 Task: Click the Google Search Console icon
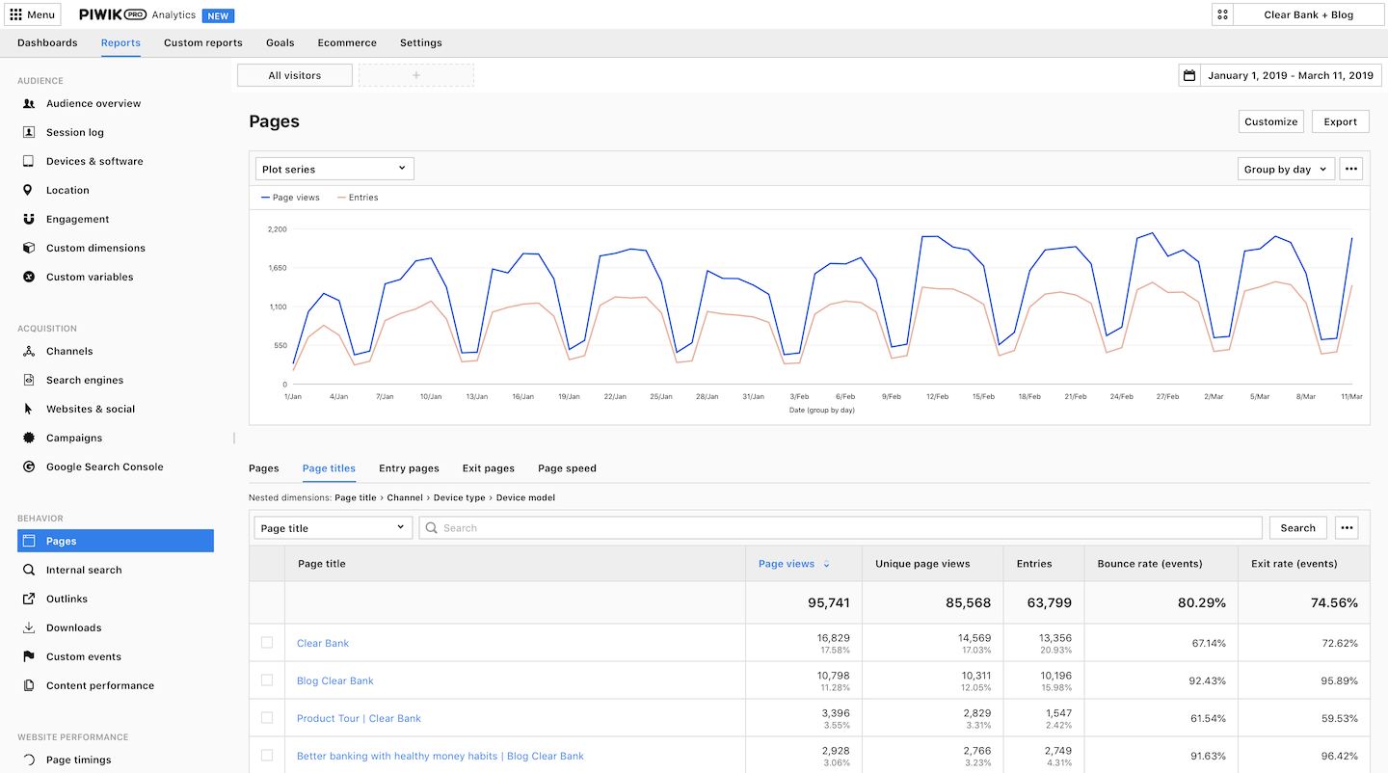click(x=29, y=466)
